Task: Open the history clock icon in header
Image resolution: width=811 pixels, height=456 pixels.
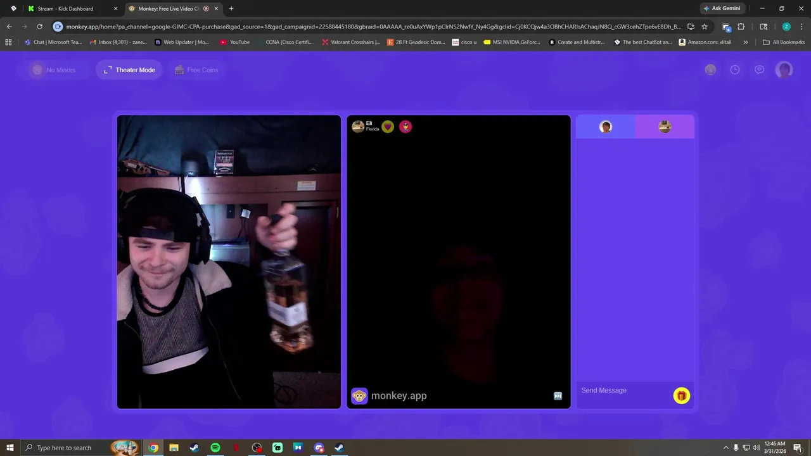Action: [735, 70]
